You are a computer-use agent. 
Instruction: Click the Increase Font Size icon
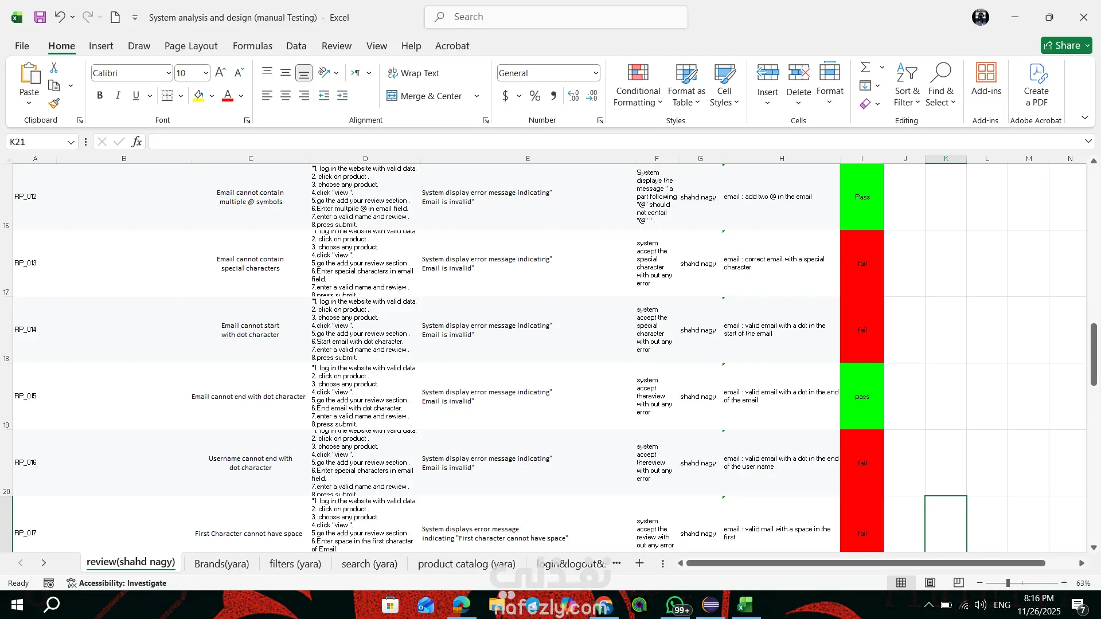click(x=220, y=73)
